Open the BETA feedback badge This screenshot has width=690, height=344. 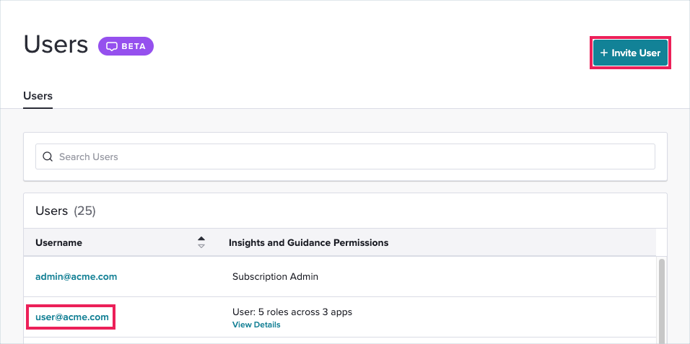click(126, 46)
